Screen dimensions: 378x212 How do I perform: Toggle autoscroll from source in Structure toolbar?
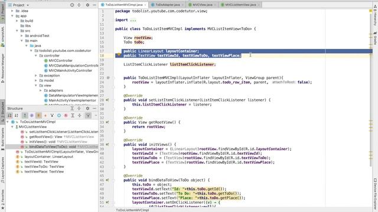pyautogui.click(x=88, y=115)
